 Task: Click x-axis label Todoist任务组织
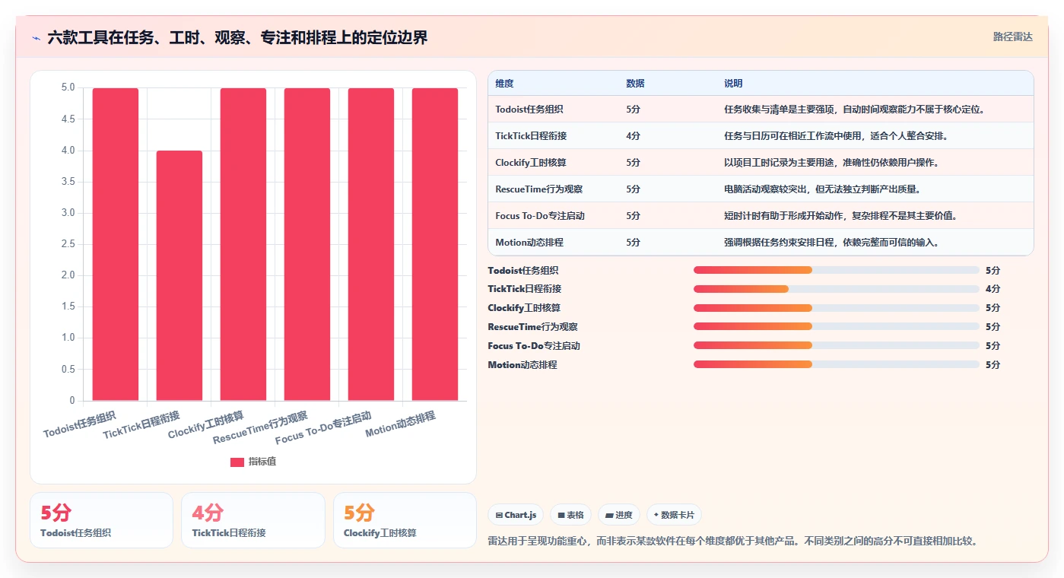[80, 424]
